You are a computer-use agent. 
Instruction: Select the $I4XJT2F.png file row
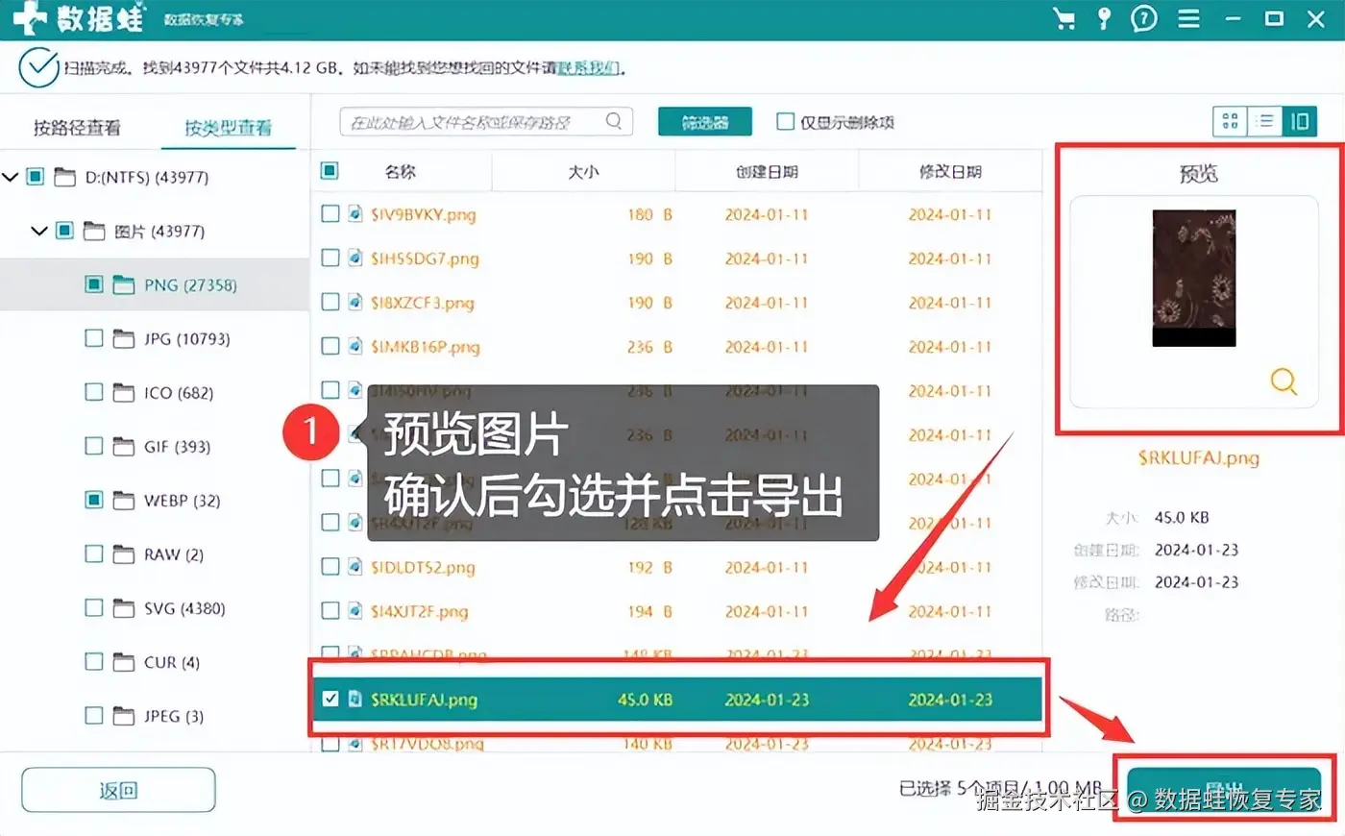[x=676, y=611]
